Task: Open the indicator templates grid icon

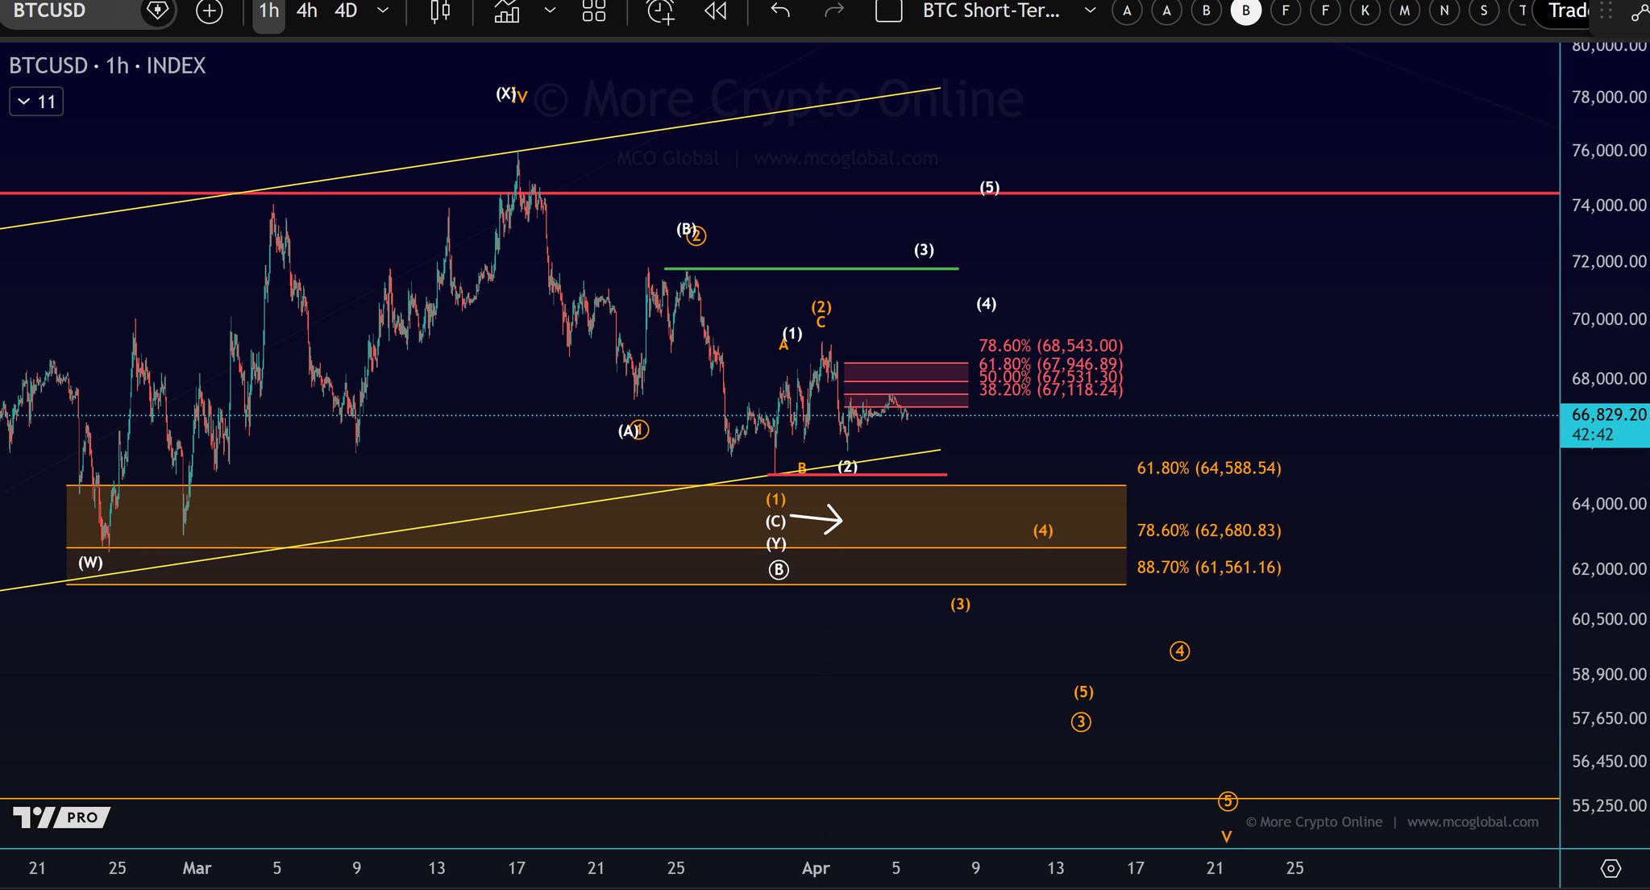Action: [594, 11]
